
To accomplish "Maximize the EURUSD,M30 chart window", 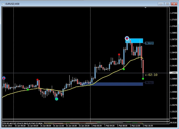I will coord(167,4).
